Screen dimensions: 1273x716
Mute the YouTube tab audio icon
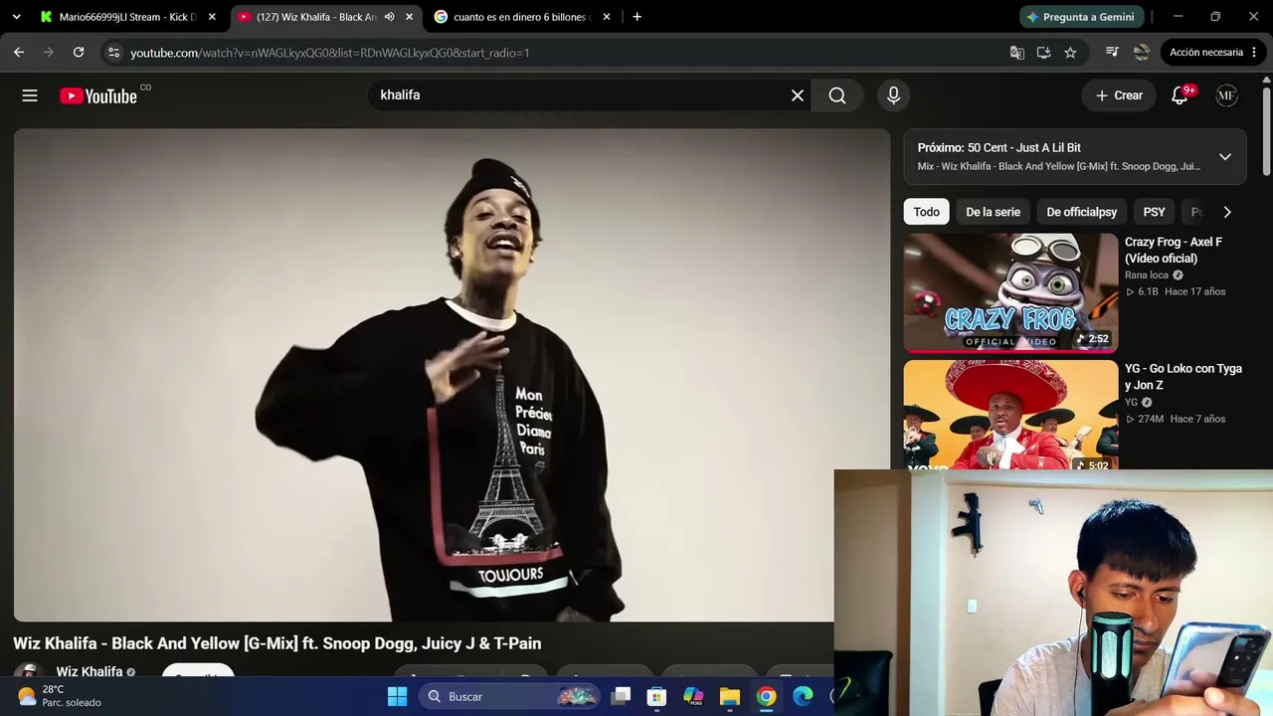coord(390,17)
